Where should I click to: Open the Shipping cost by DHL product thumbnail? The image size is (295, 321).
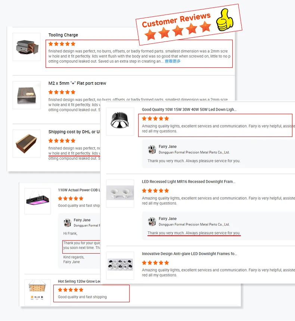click(x=27, y=144)
